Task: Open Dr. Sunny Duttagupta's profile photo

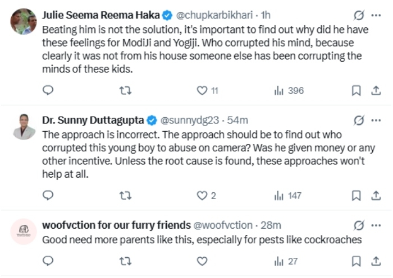Action: 24,126
